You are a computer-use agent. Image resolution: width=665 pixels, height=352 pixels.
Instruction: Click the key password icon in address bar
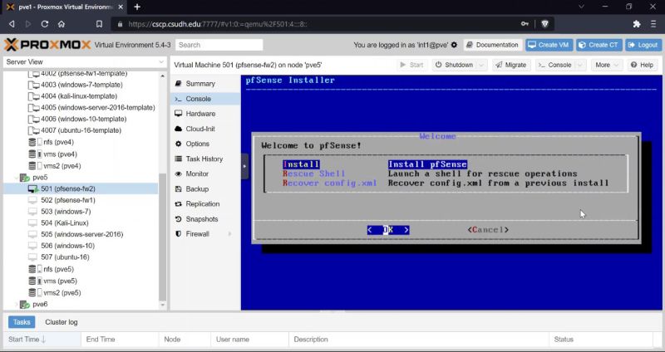point(525,24)
